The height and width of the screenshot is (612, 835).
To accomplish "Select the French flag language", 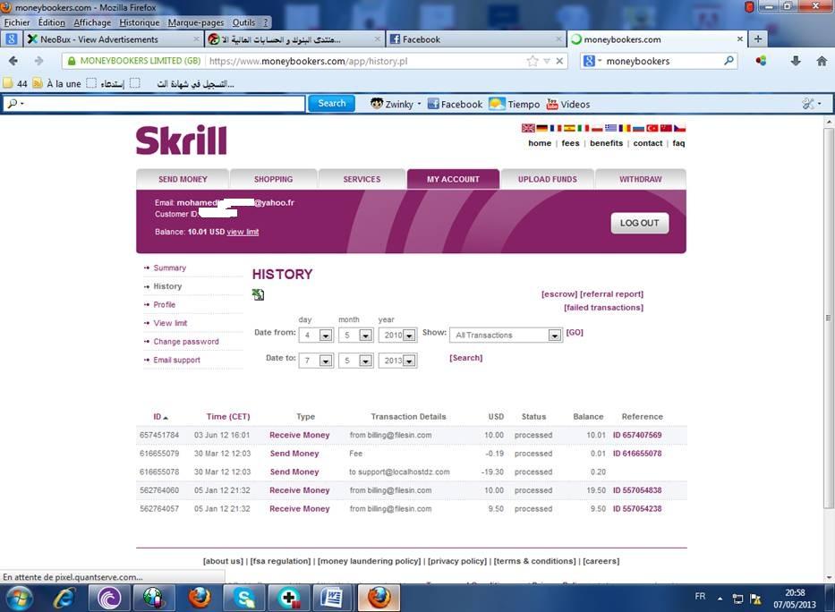I will [556, 128].
